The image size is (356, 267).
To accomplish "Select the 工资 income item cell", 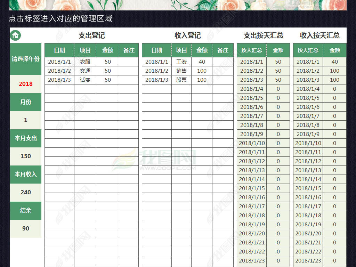I will pyautogui.click(x=181, y=62).
